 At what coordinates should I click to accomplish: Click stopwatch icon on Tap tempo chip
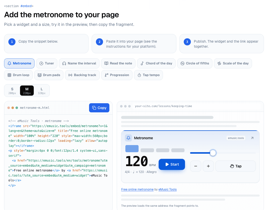pyautogui.click(x=139, y=75)
